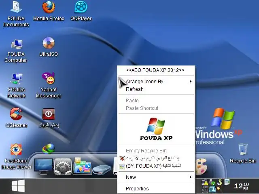Click the paint palette icon in the dock
This screenshot has height=194, width=259.
[x=201, y=166]
